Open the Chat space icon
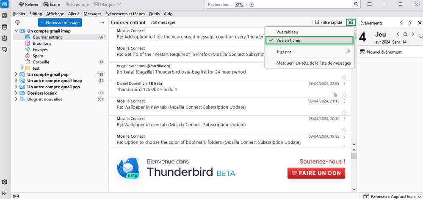This screenshot has width=423, height=199. click(x=4, y=49)
